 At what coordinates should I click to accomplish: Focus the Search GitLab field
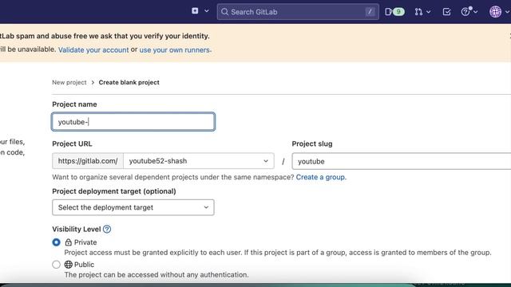point(298,12)
